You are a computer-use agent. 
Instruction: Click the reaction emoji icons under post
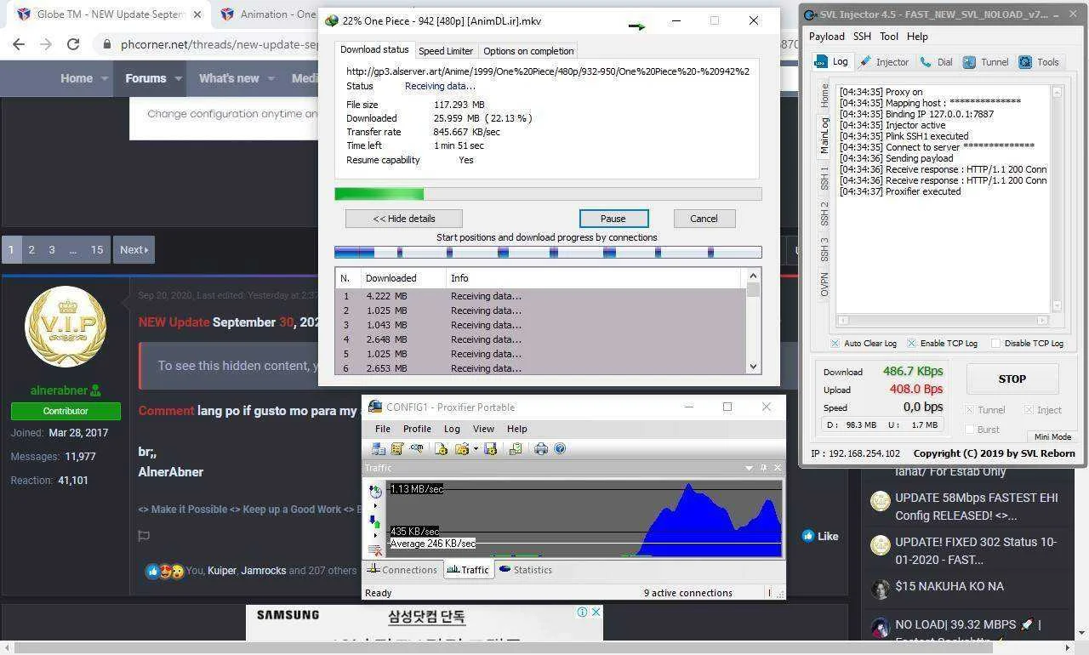pos(164,571)
